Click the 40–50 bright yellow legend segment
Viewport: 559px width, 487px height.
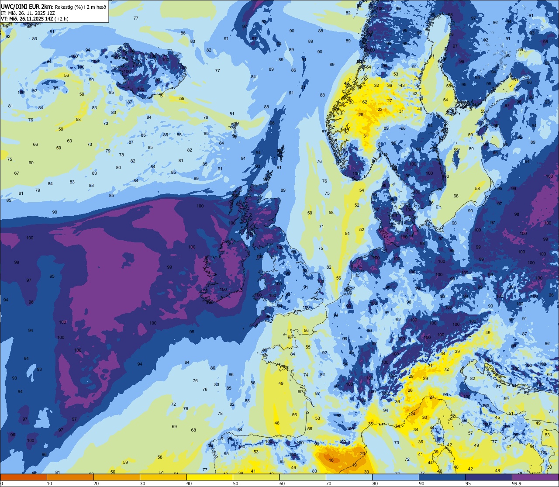pos(210,477)
